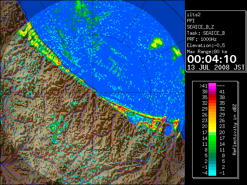Click the large "00:04:10" timestamp
Image resolution: width=247 pixels, height=185 pixels.
click(212, 59)
